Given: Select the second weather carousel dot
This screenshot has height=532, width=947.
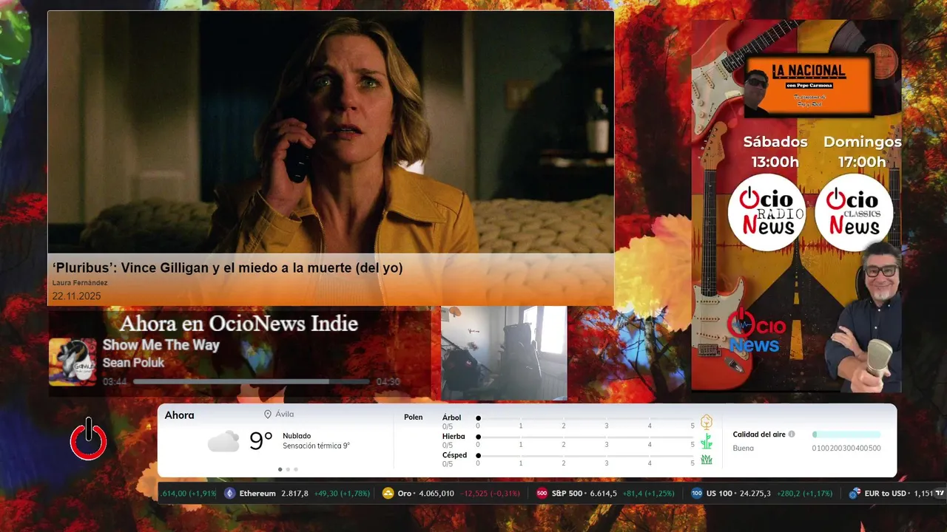Looking at the screenshot, I should [x=288, y=469].
